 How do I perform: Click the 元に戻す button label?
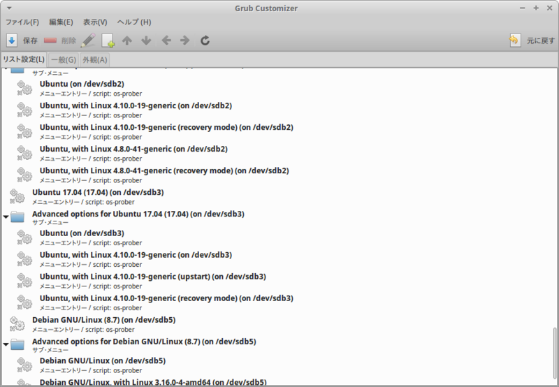(541, 41)
